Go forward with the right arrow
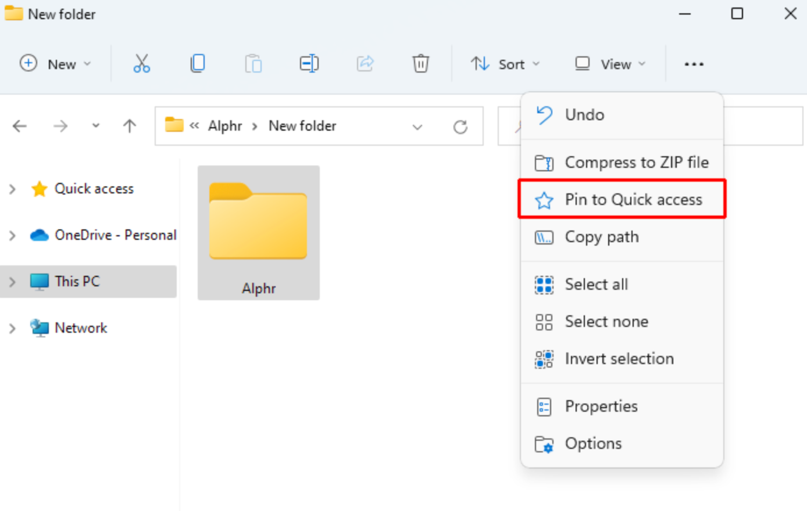 [60, 126]
